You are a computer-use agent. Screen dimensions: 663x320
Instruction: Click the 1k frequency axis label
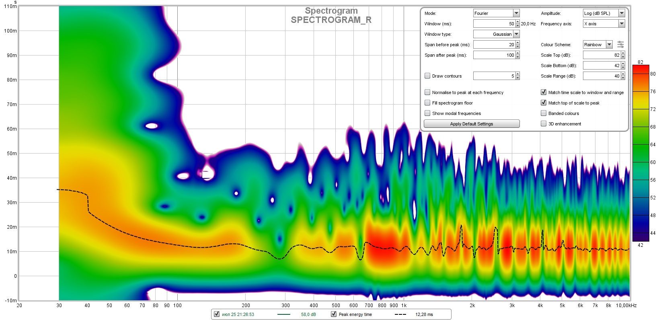click(x=404, y=306)
